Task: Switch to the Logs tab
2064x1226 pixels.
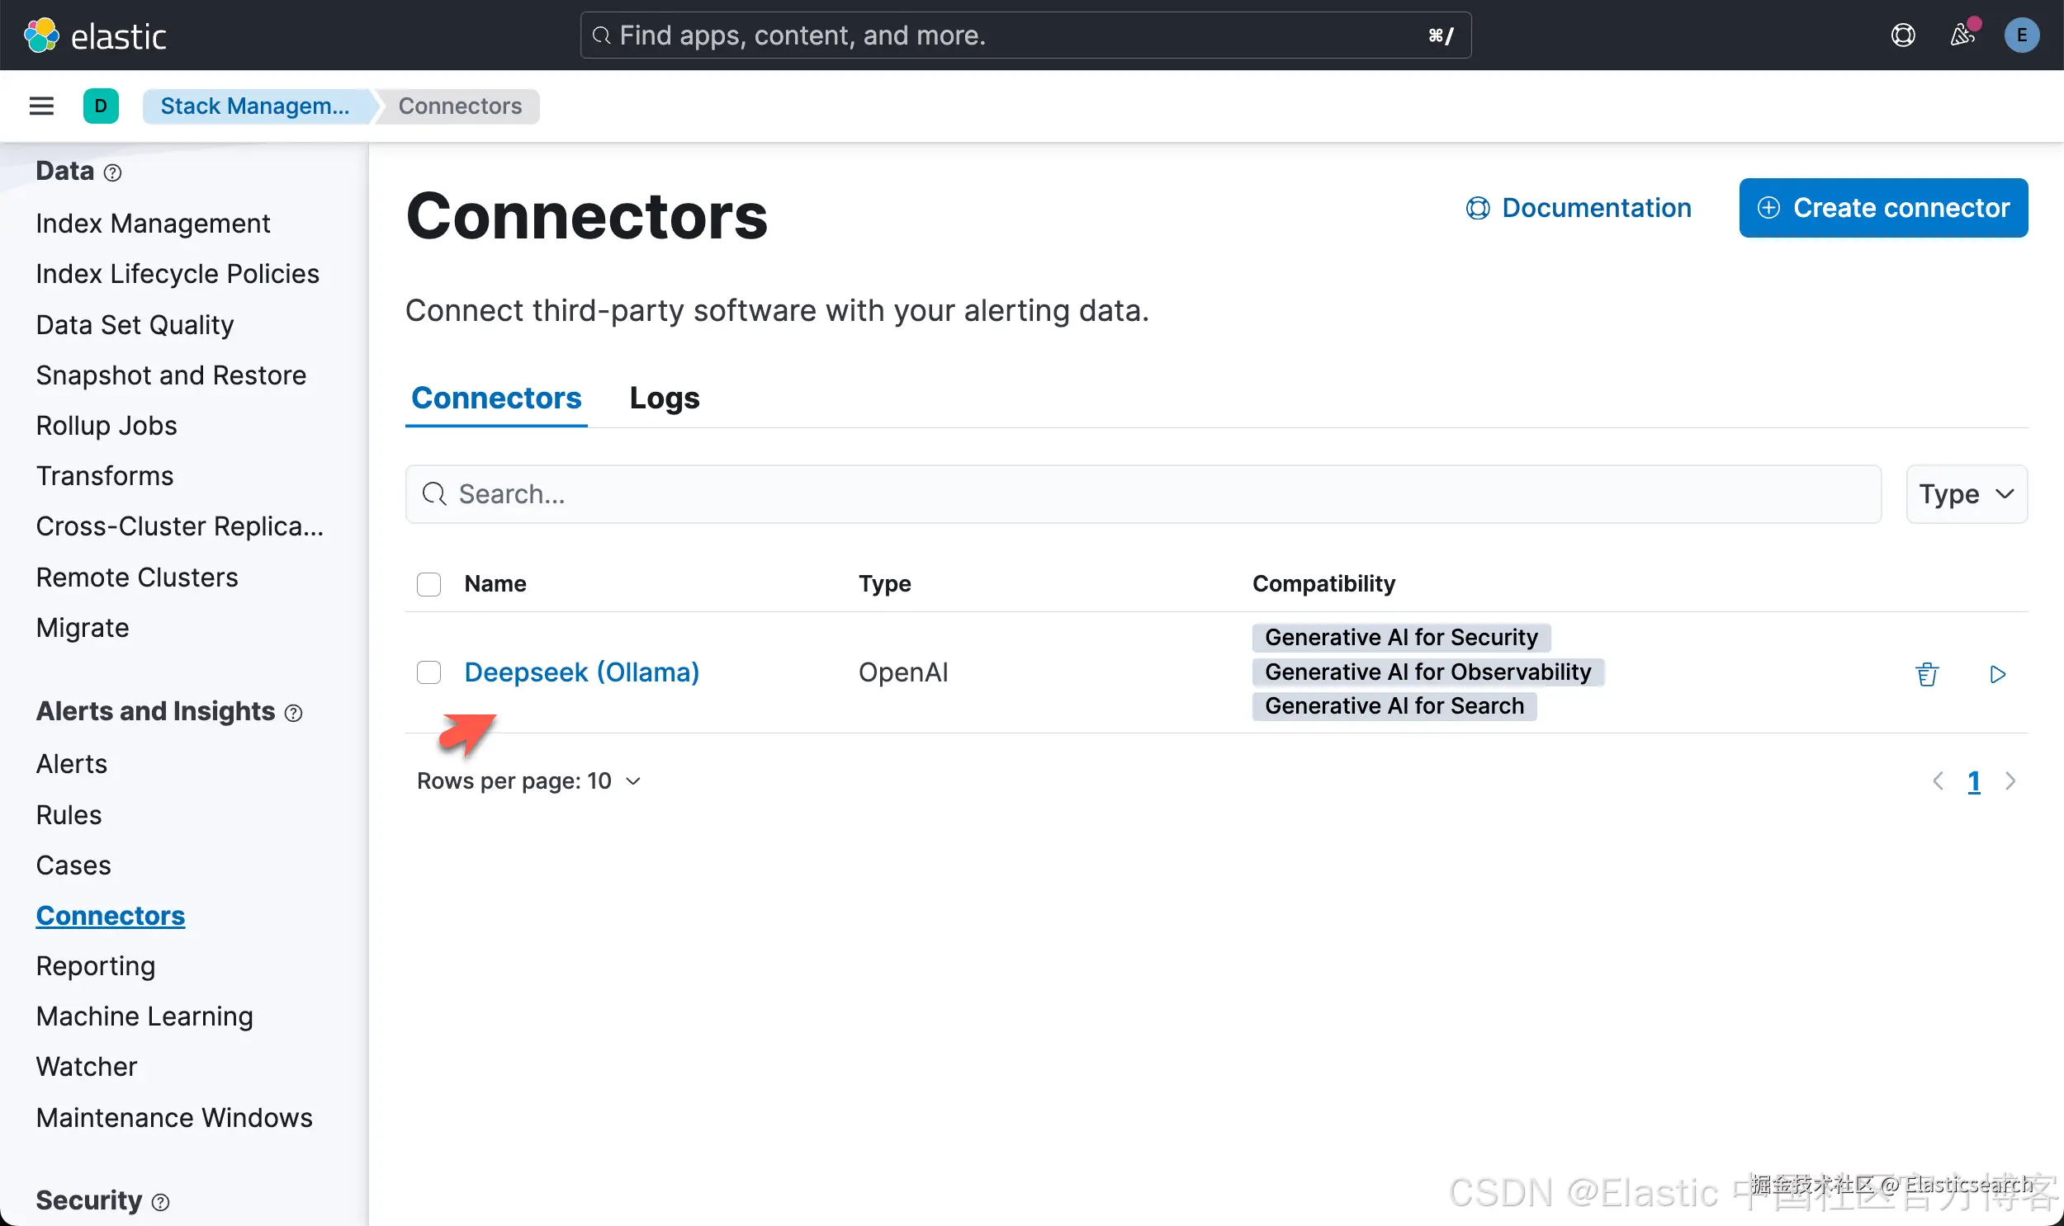Action: [664, 398]
